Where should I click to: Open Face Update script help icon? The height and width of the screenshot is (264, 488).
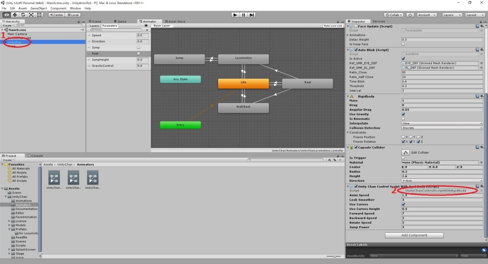478,27
